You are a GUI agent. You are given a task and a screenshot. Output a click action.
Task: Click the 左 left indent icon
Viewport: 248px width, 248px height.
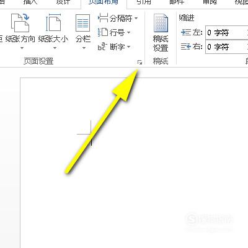[x=186, y=32]
